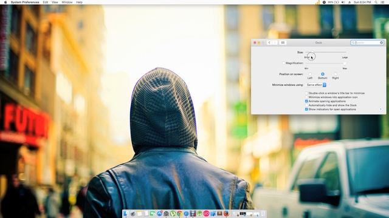
Task: Show all preferences grid button
Action: click(283, 42)
